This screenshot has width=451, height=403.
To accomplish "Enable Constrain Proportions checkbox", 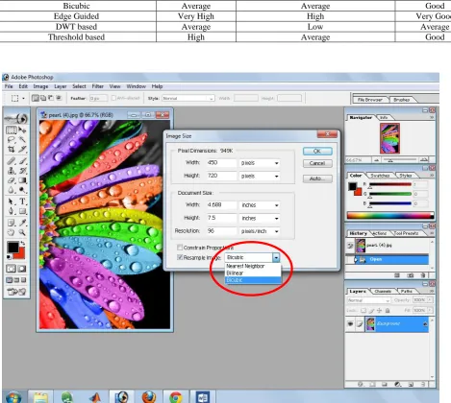I will [180, 248].
